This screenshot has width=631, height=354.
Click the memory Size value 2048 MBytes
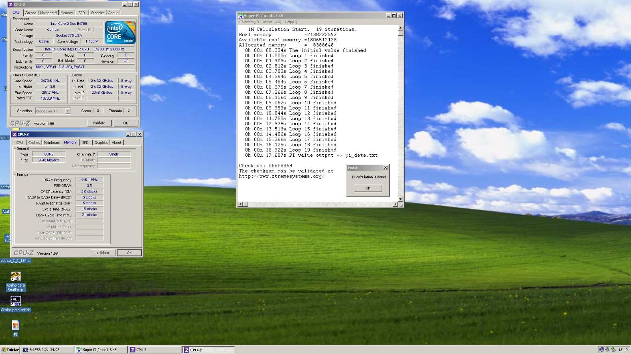(49, 160)
